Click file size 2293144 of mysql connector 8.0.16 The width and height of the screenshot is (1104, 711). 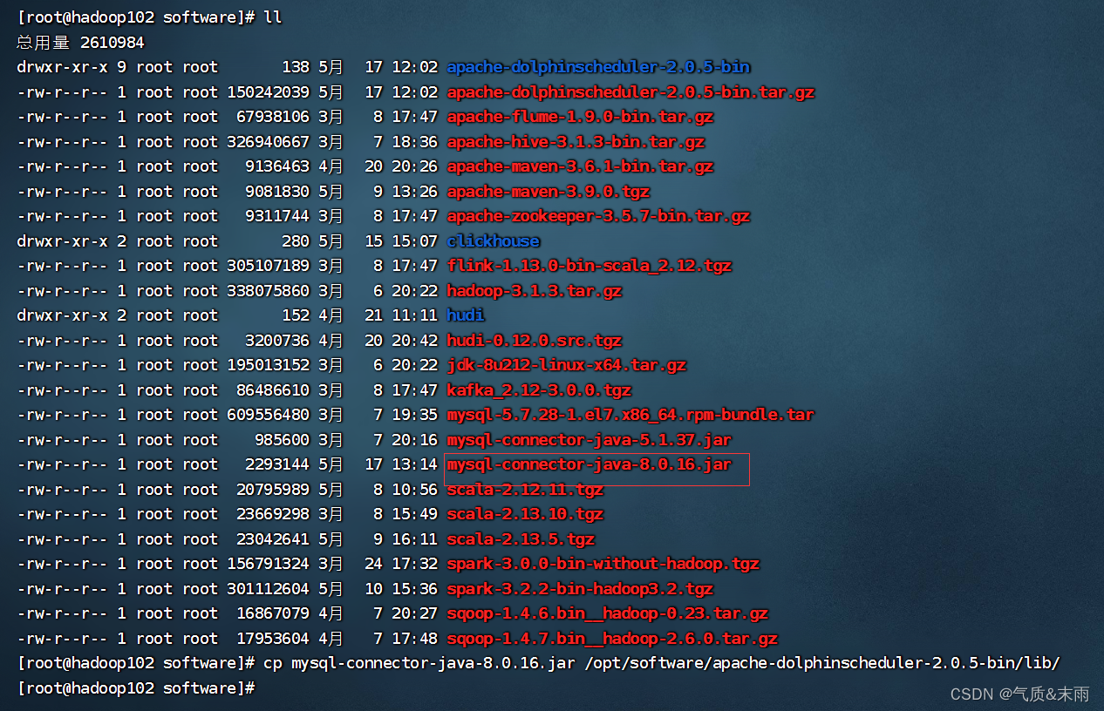(277, 464)
